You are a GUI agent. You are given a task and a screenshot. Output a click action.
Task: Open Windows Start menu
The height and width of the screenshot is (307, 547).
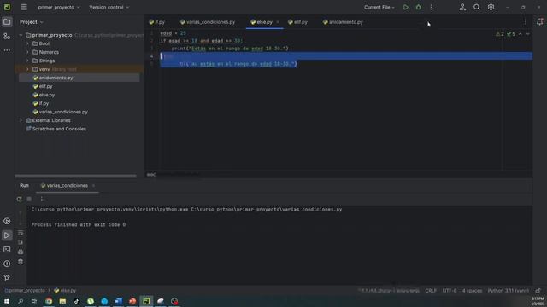[x=7, y=301]
